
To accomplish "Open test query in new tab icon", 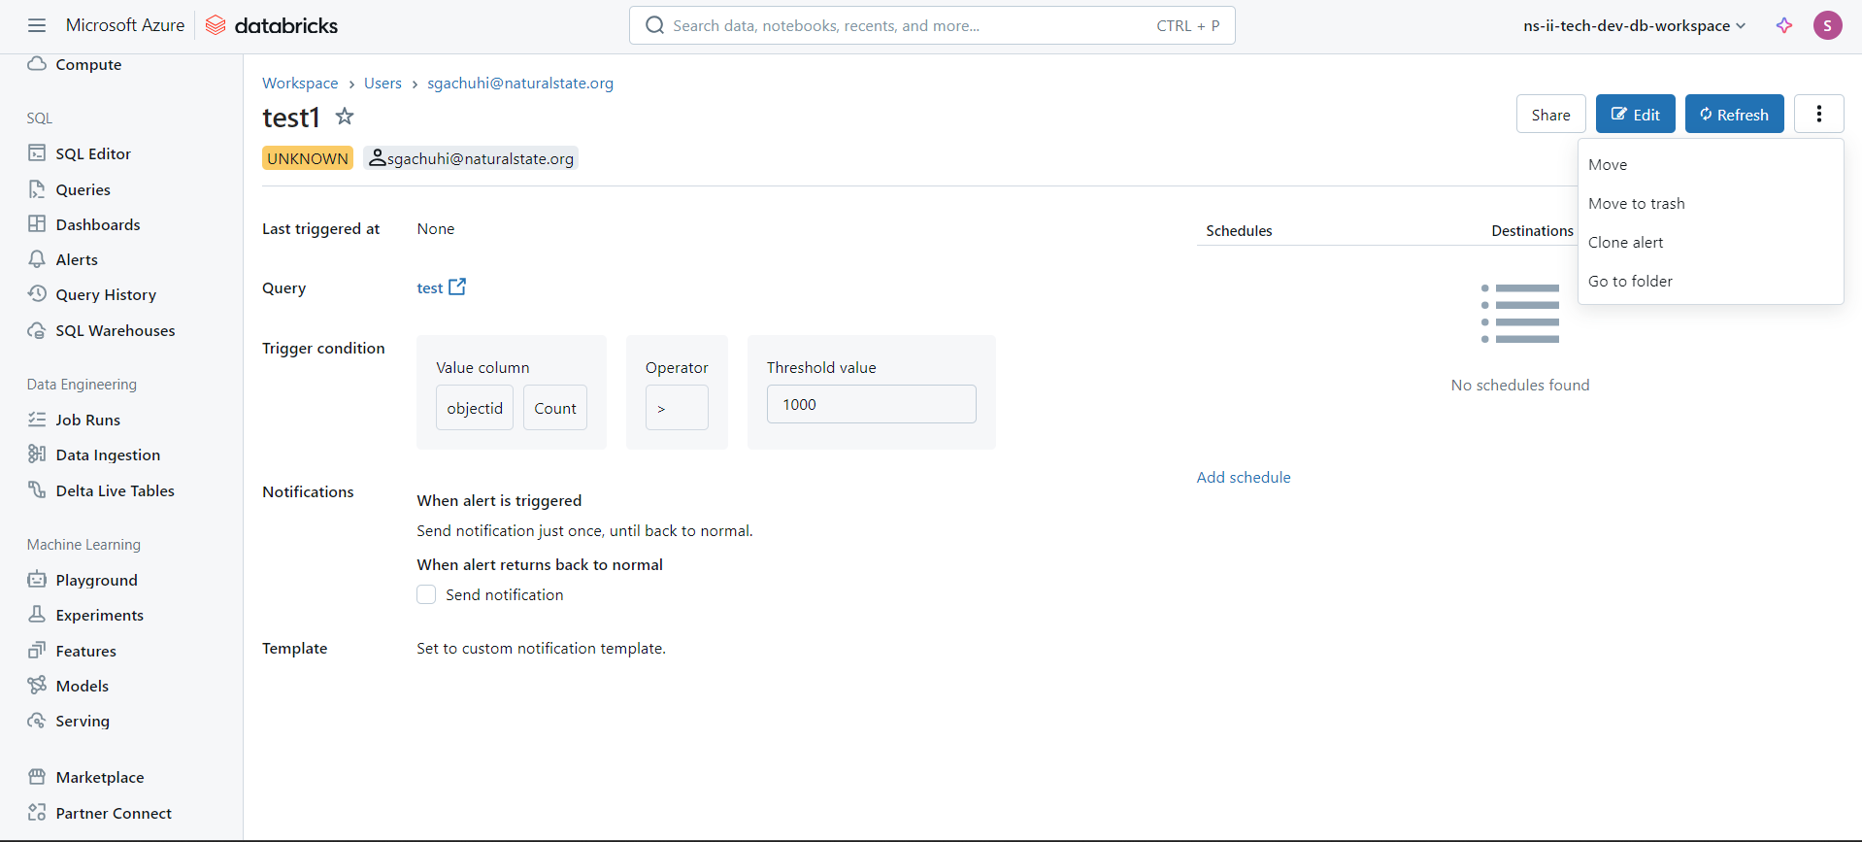I will pyautogui.click(x=457, y=286).
